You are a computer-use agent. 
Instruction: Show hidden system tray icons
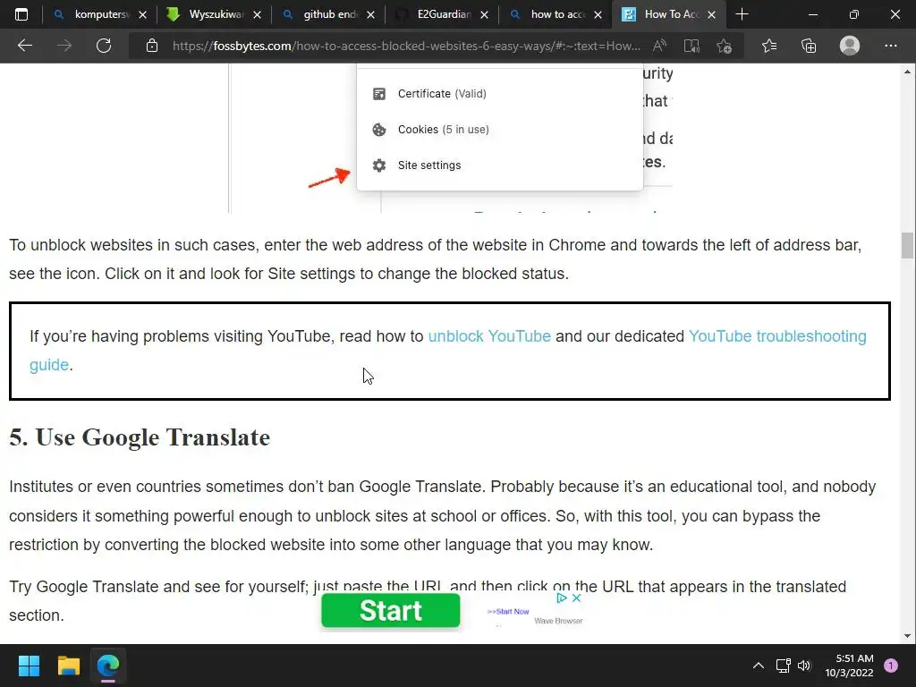click(x=759, y=666)
